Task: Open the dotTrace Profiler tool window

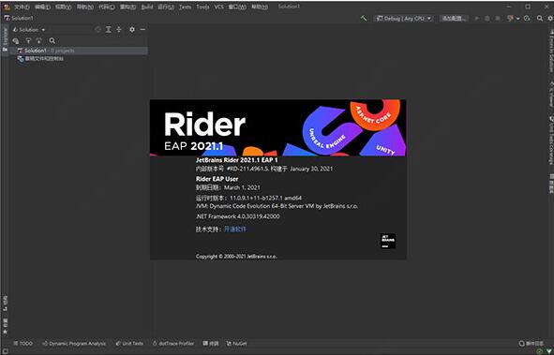Action: (x=173, y=344)
